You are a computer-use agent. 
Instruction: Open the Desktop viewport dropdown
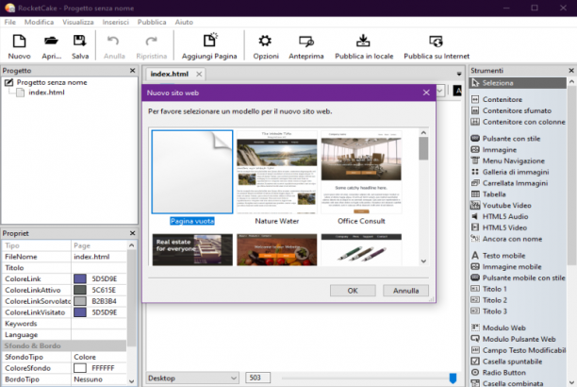[192, 379]
